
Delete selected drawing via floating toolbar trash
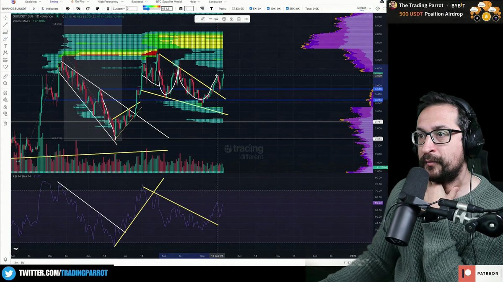pos(239,19)
